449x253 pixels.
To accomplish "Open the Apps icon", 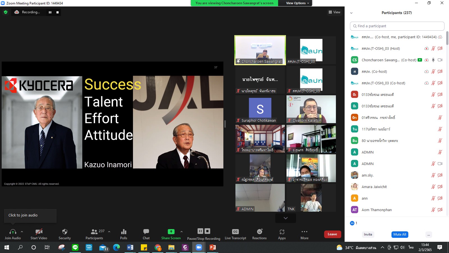I will click(x=282, y=232).
